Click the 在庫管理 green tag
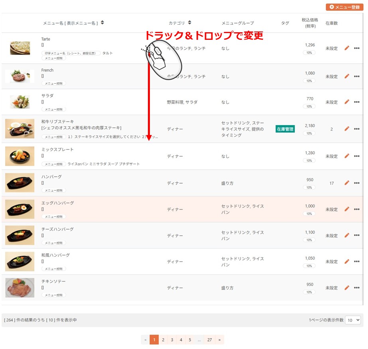The image size is (368, 349). point(285,129)
